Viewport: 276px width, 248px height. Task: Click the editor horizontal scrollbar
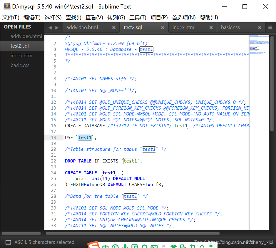coord(133,234)
